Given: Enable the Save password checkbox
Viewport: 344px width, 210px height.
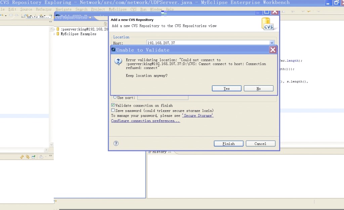Looking at the screenshot, I should pyautogui.click(x=113, y=110).
